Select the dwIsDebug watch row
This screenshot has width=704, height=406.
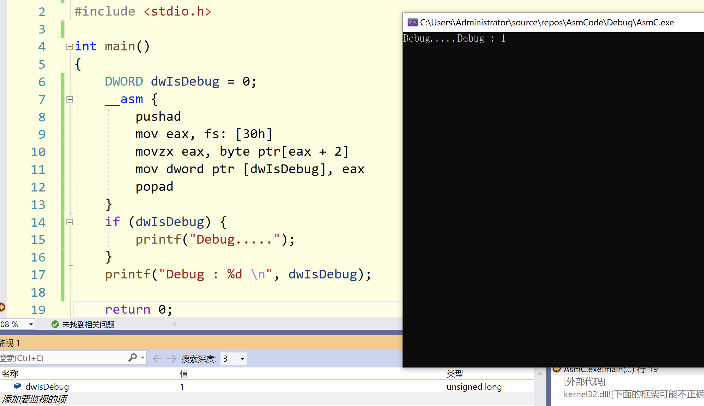[267, 386]
